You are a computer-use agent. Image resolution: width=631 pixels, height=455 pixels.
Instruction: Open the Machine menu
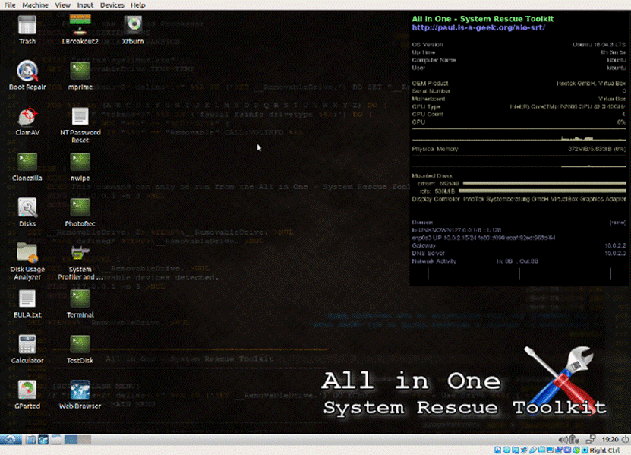pos(36,5)
